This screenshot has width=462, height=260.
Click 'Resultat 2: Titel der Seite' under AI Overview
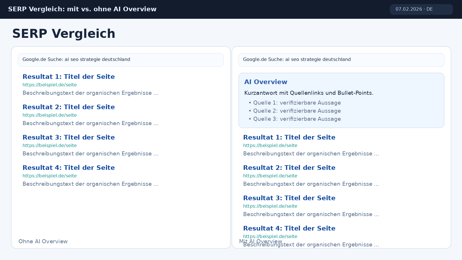click(x=289, y=168)
